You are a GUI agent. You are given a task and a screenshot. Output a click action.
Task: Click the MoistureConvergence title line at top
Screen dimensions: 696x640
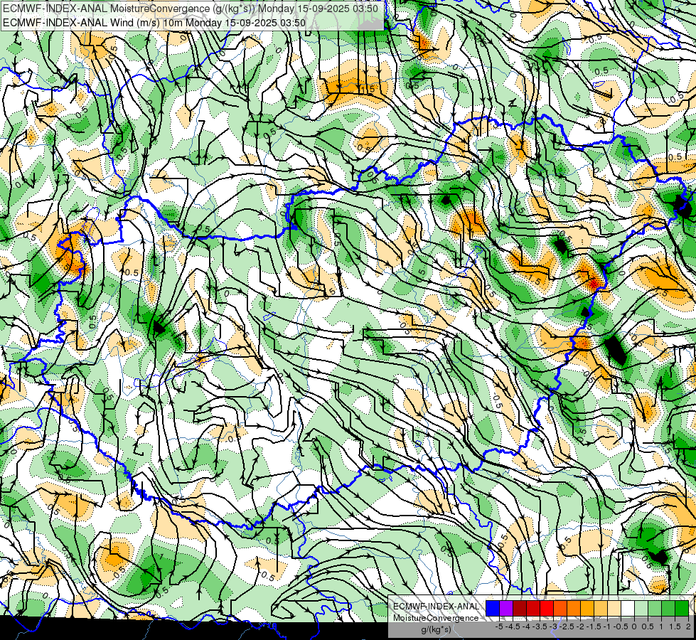(191, 9)
